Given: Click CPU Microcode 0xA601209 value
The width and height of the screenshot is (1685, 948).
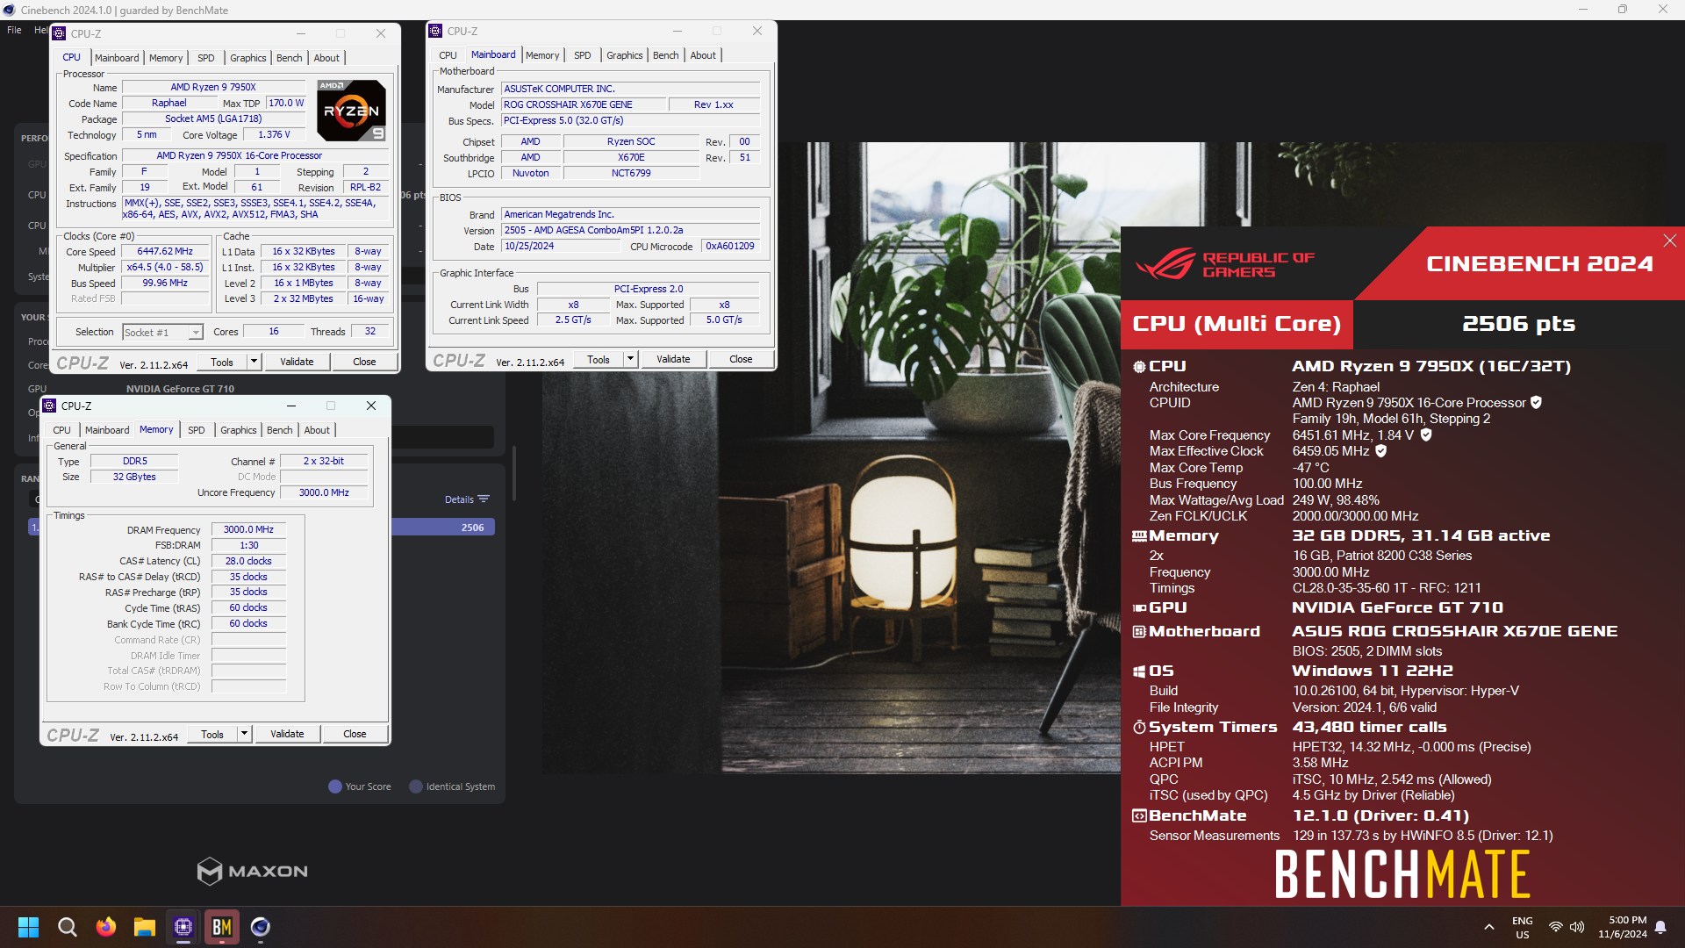Looking at the screenshot, I should tap(730, 247).
